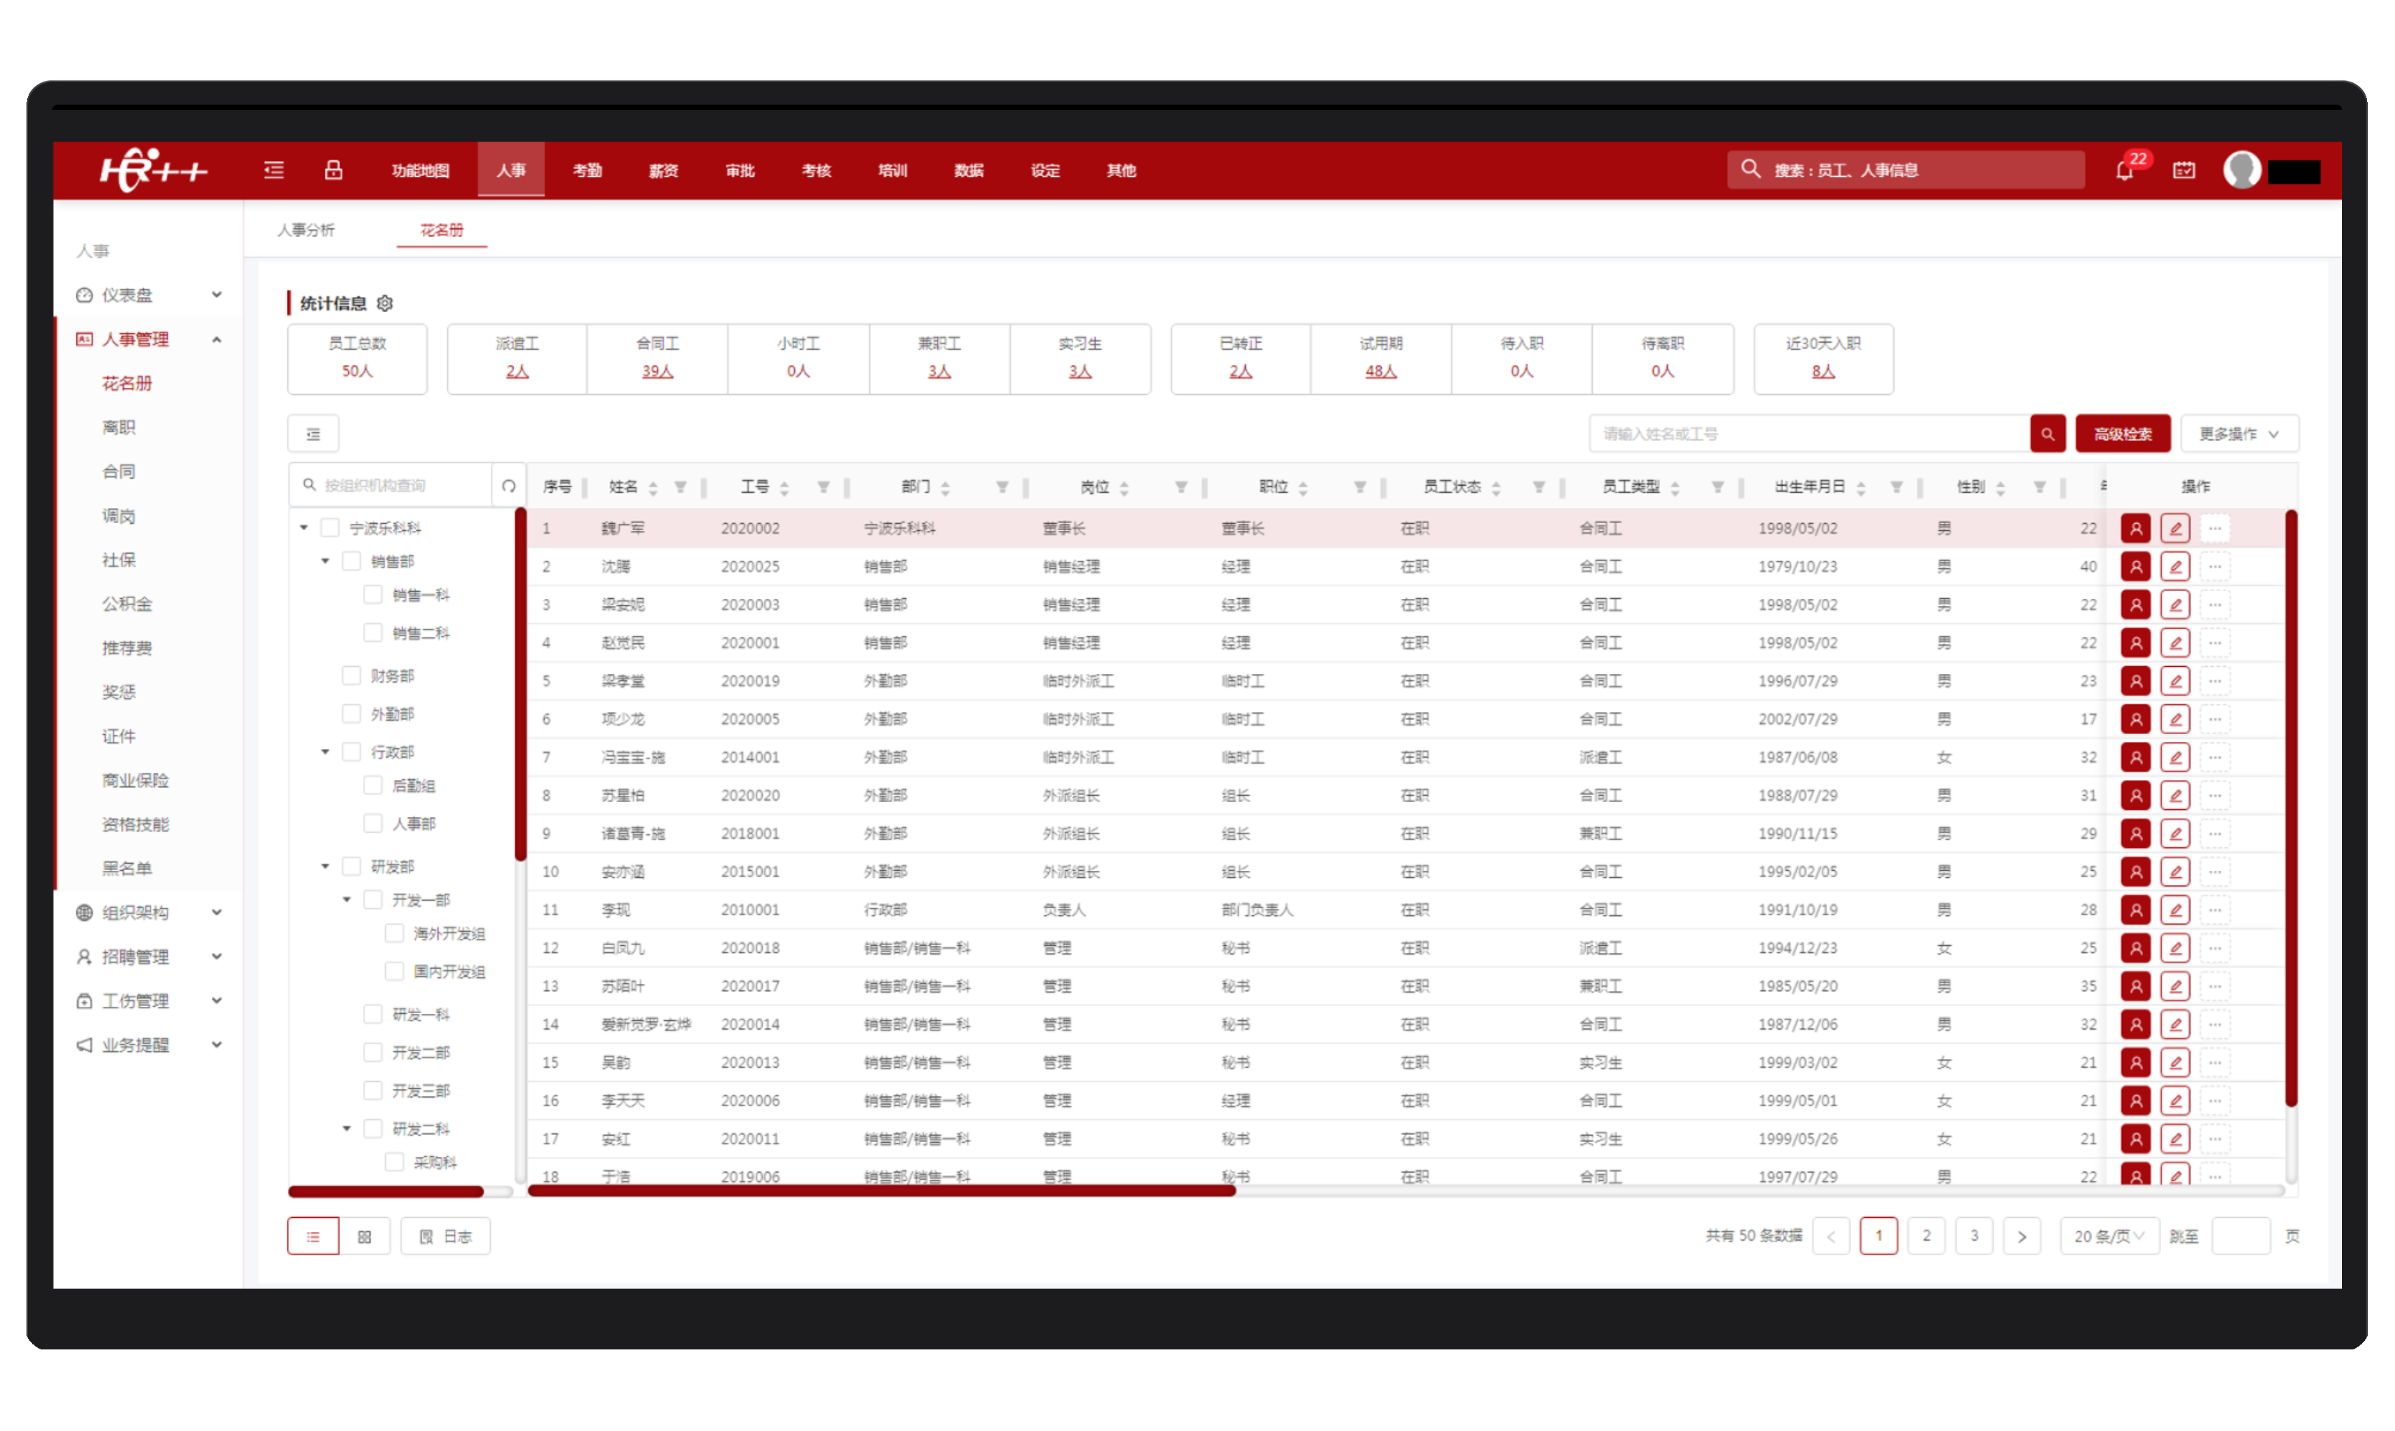Viewport: 2395px width, 1431px height.
Task: Click the 高级检索 button
Action: pyautogui.click(x=2122, y=434)
